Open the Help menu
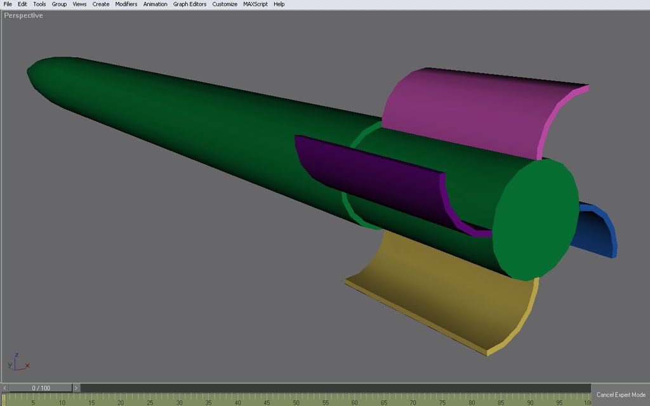The width and height of the screenshot is (650, 406). pos(279,4)
